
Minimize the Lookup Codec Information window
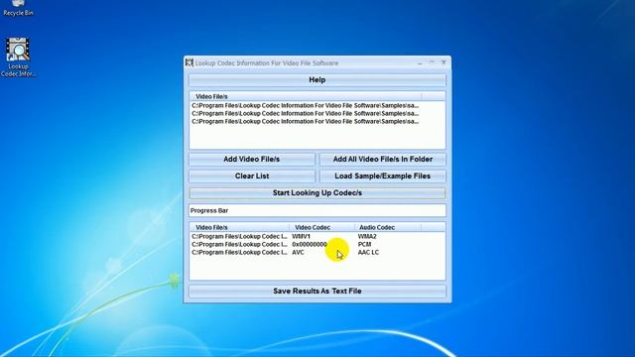[420, 62]
